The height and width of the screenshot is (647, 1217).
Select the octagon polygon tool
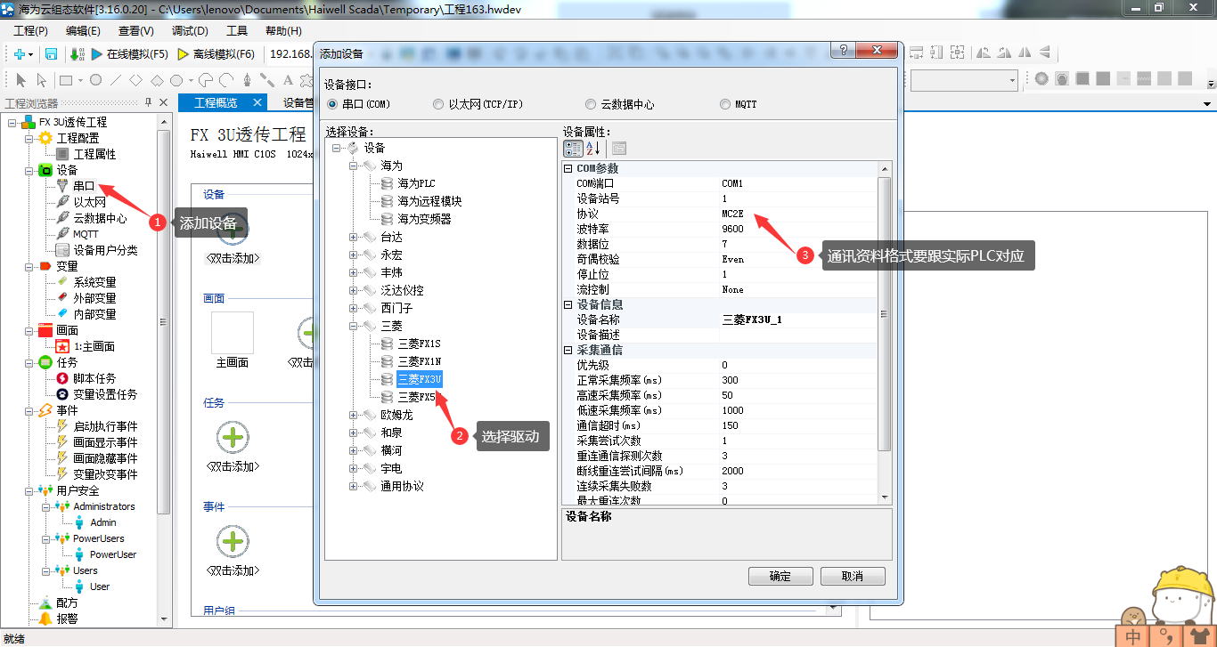point(176,80)
